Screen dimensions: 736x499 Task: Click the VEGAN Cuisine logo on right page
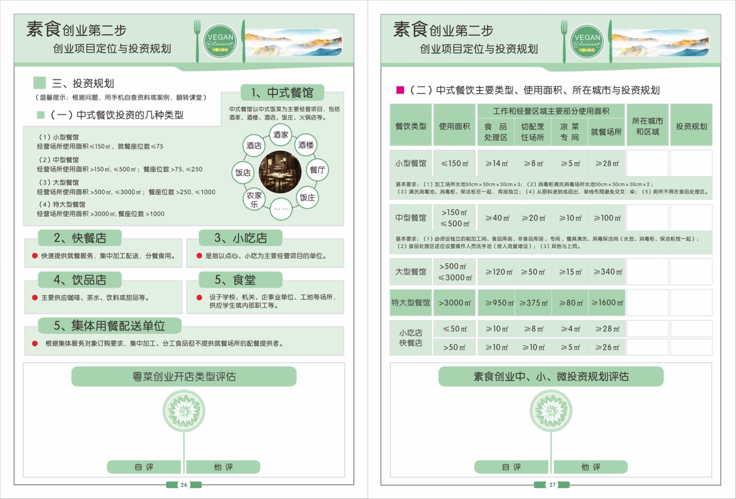[x=587, y=42]
